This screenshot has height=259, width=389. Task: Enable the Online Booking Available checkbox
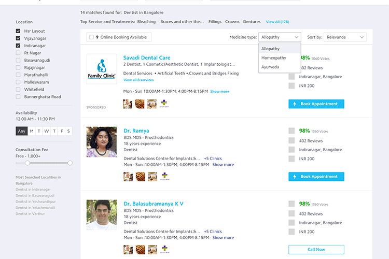92,37
